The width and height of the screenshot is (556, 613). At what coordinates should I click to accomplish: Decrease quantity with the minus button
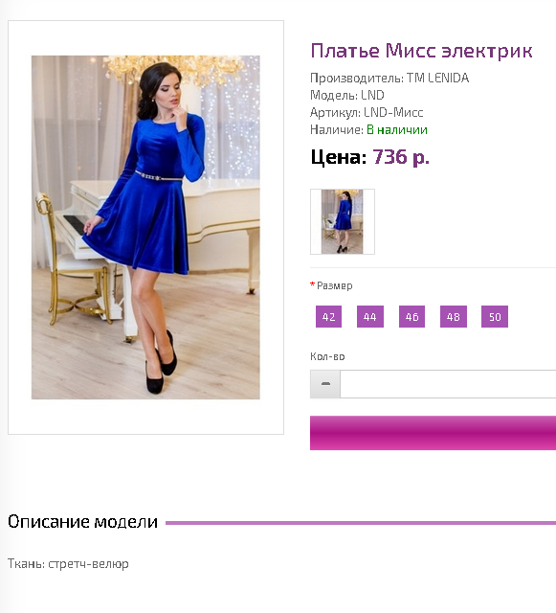(x=325, y=384)
